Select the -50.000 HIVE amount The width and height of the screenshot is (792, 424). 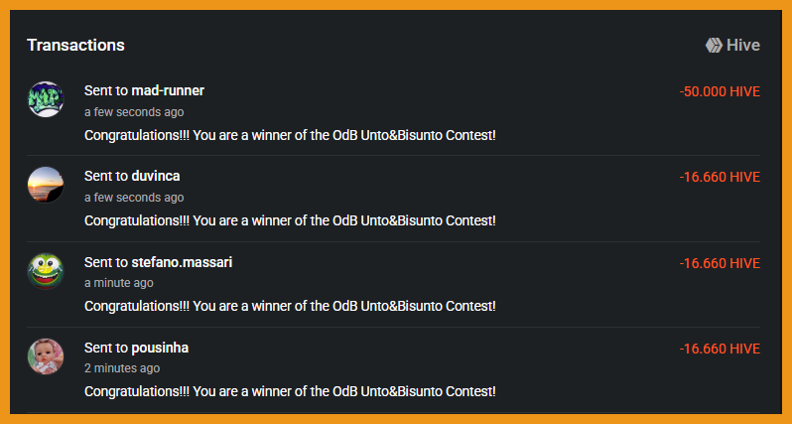(x=720, y=91)
